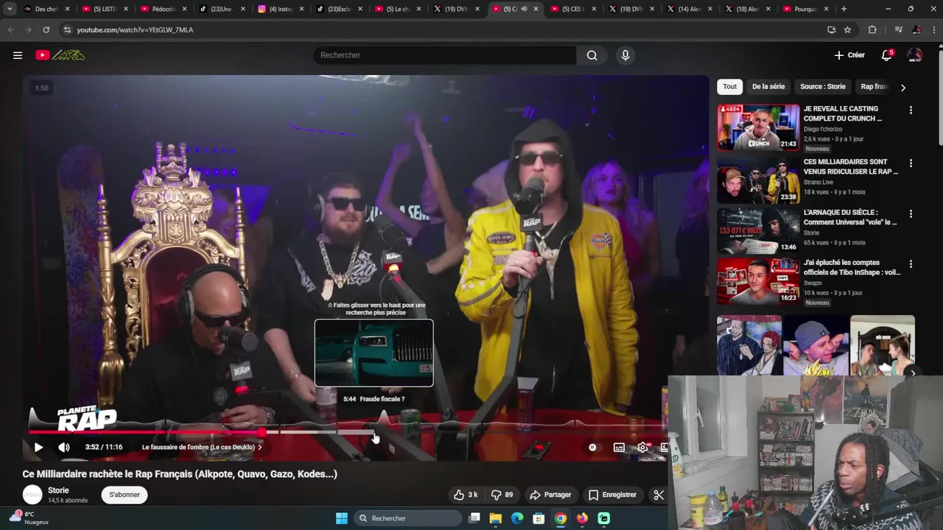The image size is (943, 530).
Task: Click the search magnifier button
Action: pos(592,55)
